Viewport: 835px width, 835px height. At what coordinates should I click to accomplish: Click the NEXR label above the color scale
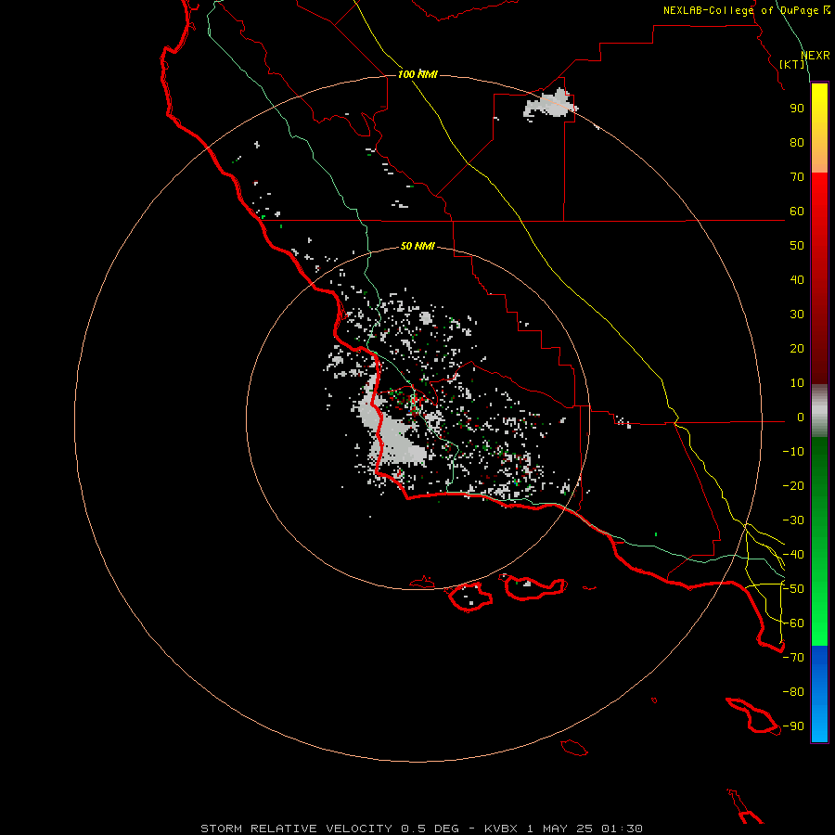(816, 56)
